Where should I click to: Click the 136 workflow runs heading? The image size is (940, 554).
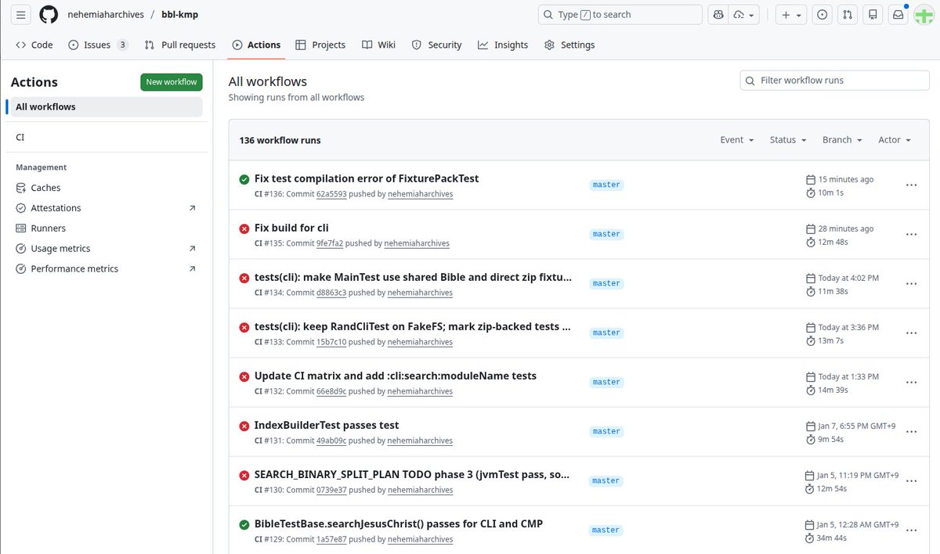280,140
